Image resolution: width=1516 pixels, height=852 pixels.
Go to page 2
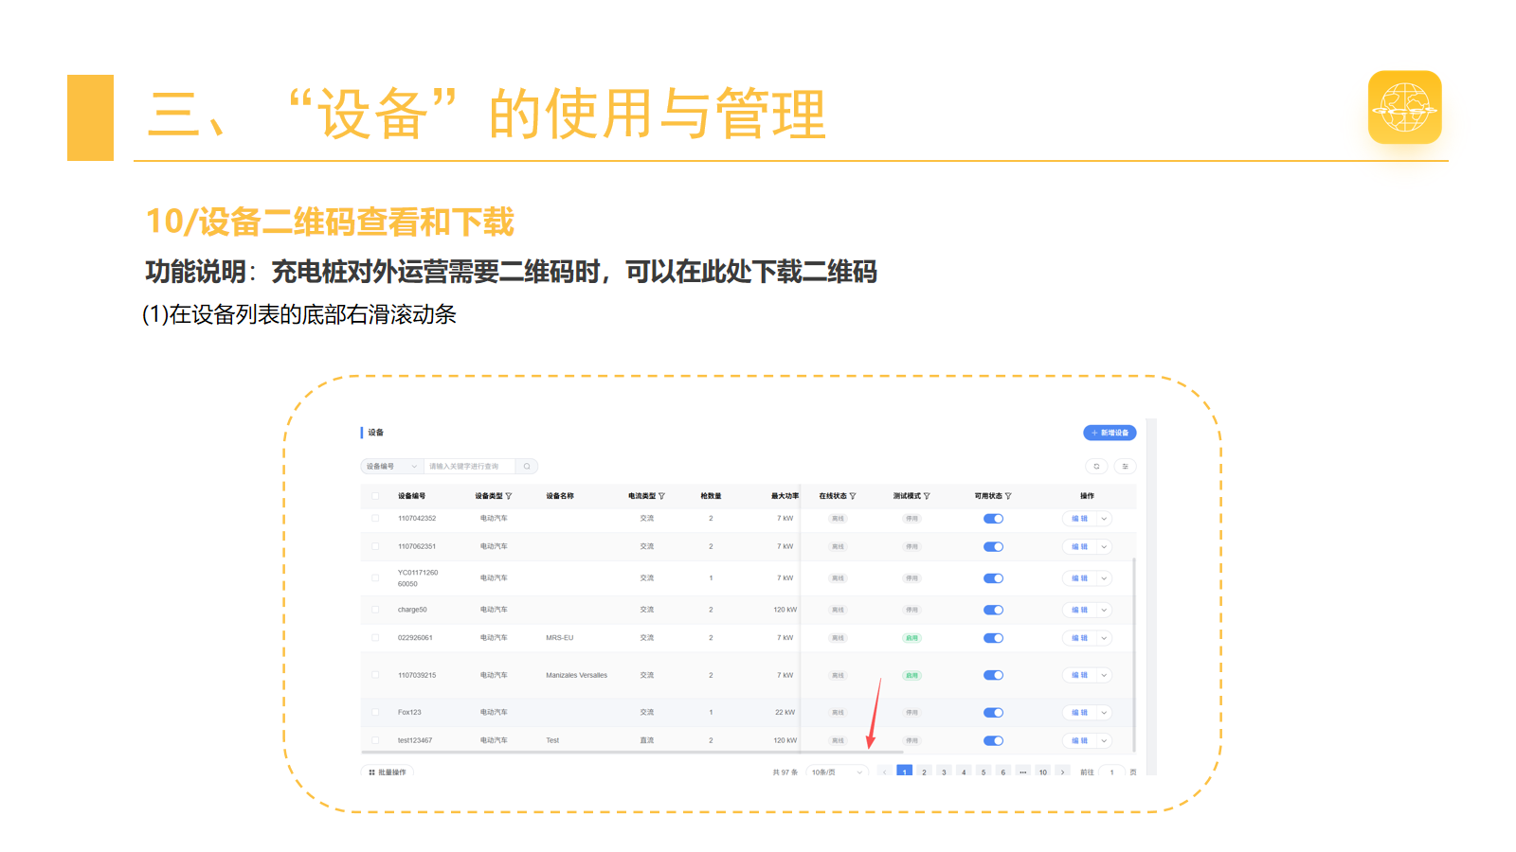[925, 772]
